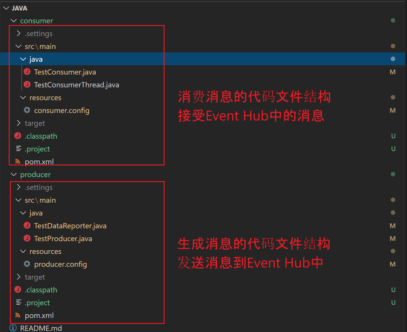Image resolution: width=407 pixels, height=332 pixels.
Task: Click lines icon of consumer's .project
Action: 19,149
